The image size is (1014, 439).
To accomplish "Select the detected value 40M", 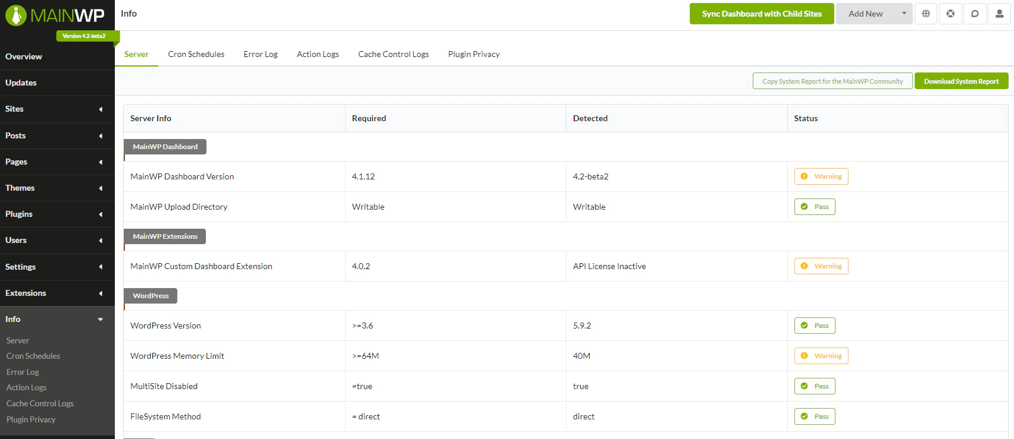I will [581, 356].
